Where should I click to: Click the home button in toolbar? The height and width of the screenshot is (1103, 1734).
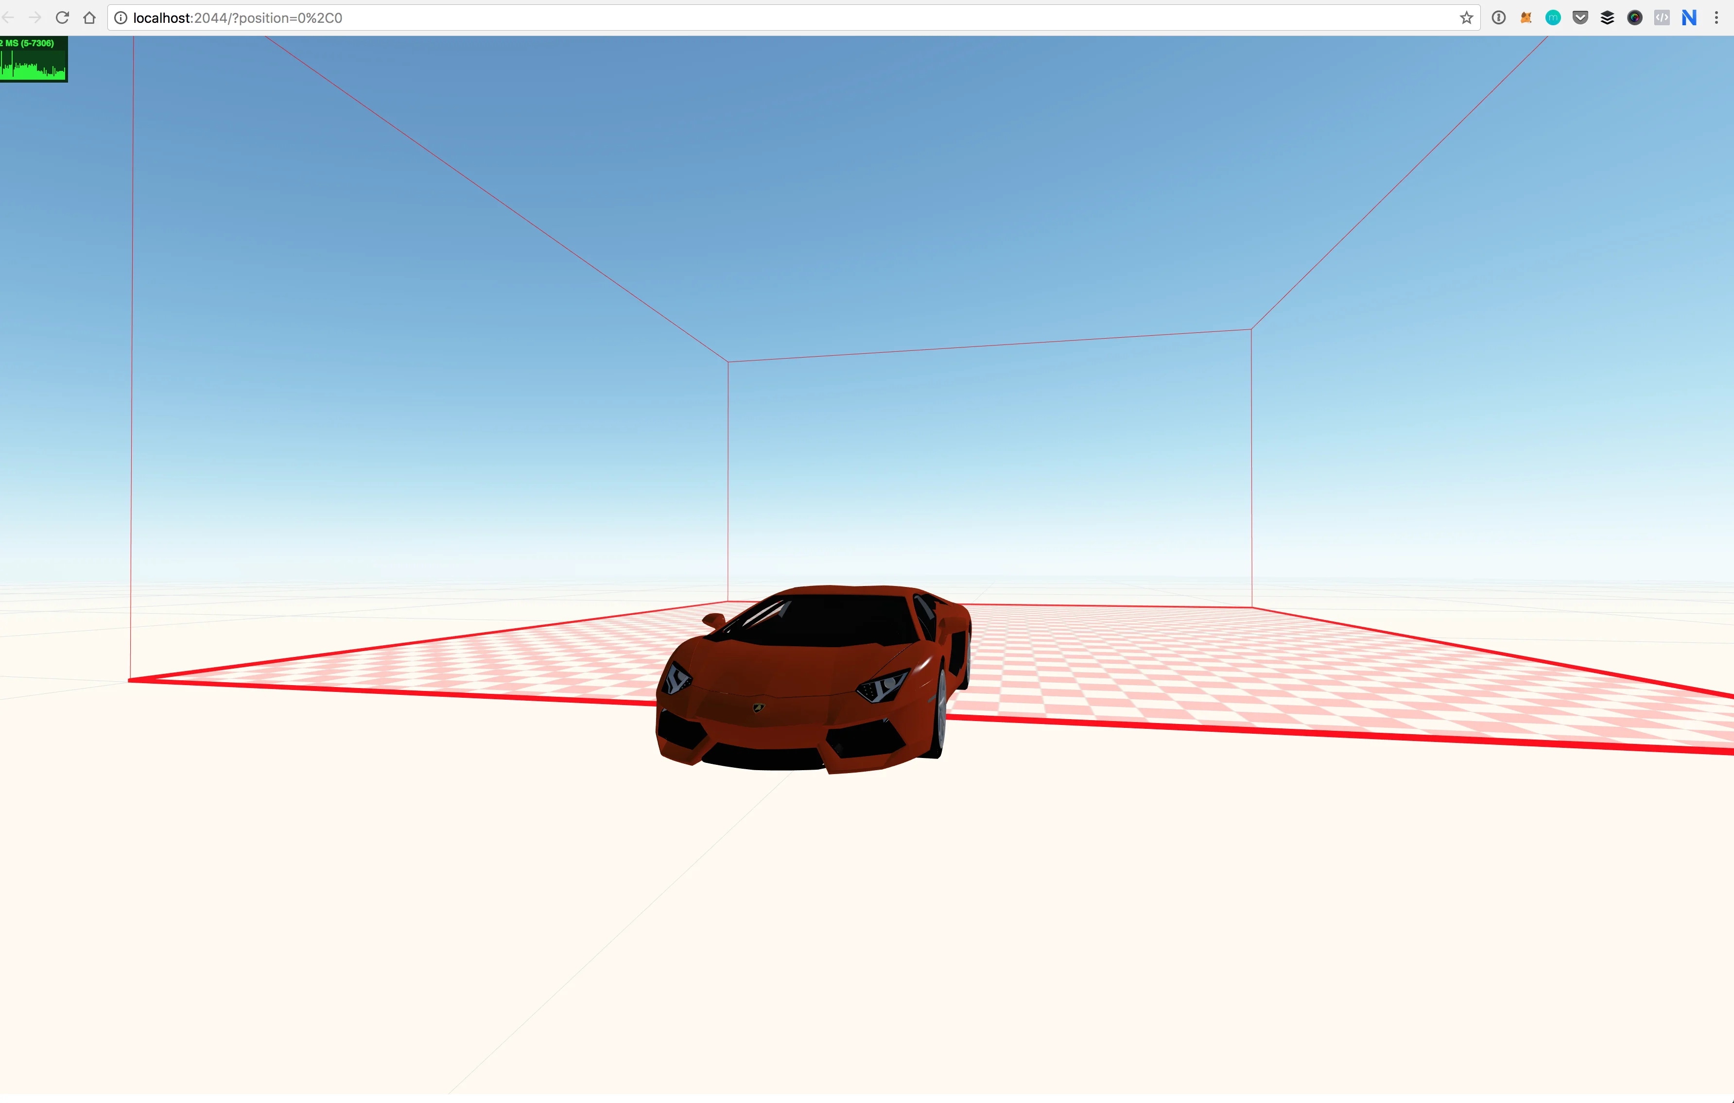tap(89, 18)
